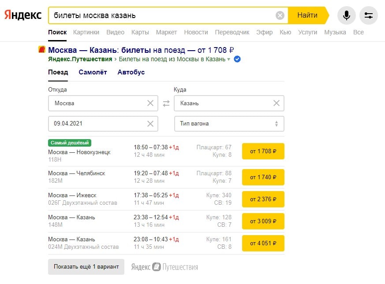Open the Услуги tab
The width and height of the screenshot is (385, 284).
(308, 32)
